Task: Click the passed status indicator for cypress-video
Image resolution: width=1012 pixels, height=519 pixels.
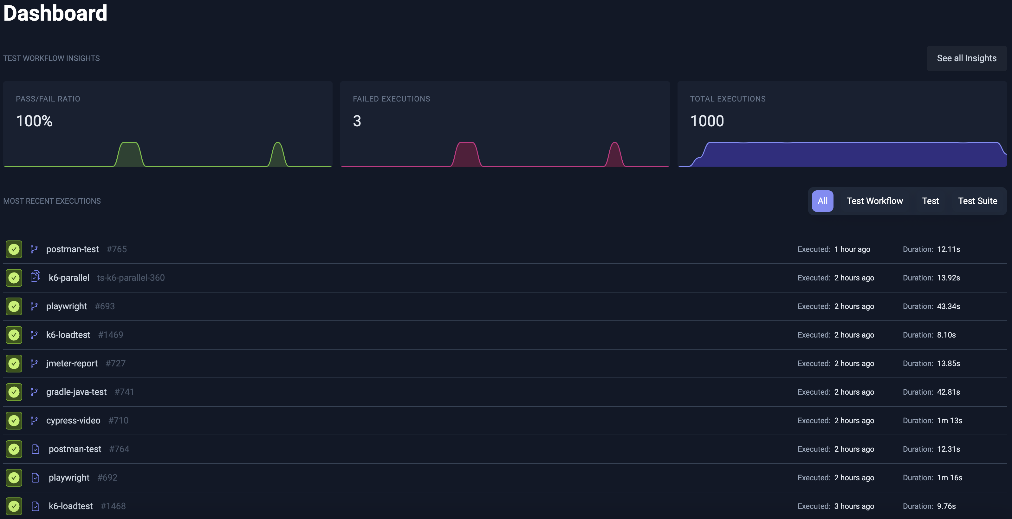Action: pos(14,420)
